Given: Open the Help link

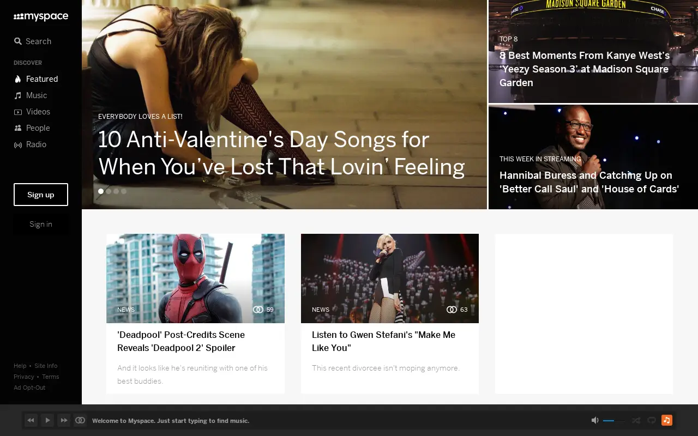Looking at the screenshot, I should (x=20, y=366).
